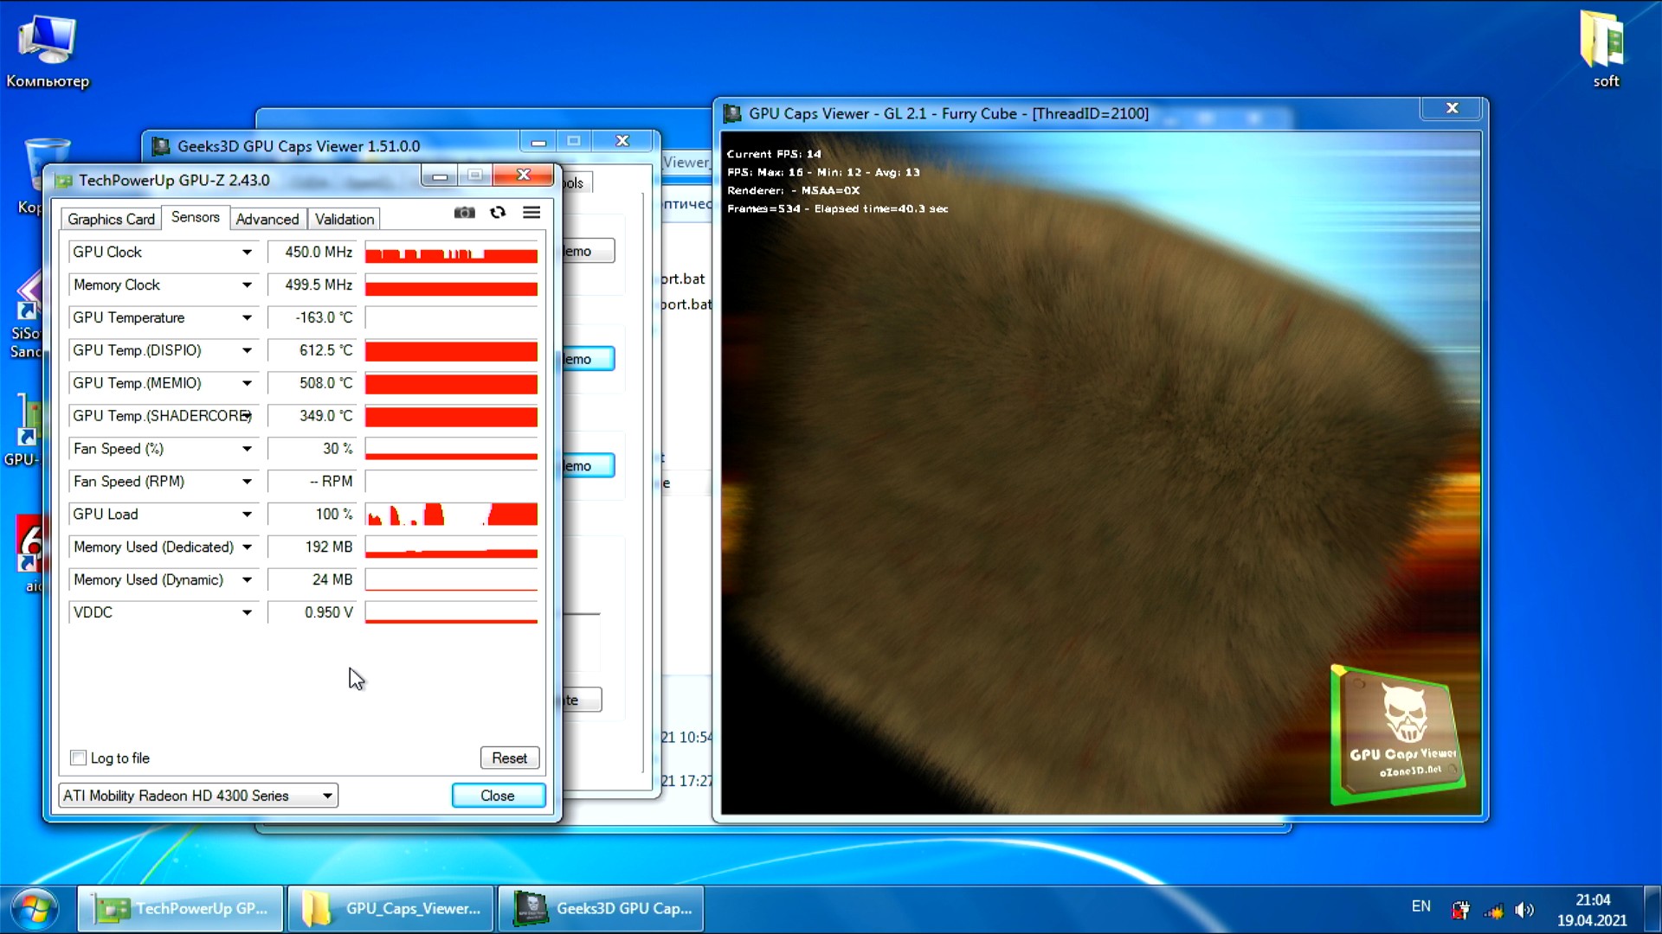Open the GPU-Z hamburger menu icon
The height and width of the screenshot is (934, 1662).
click(531, 213)
